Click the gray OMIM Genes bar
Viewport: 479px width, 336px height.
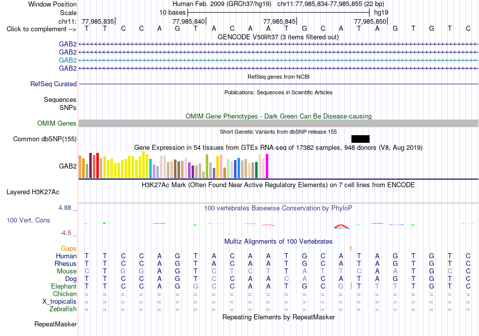click(279, 123)
